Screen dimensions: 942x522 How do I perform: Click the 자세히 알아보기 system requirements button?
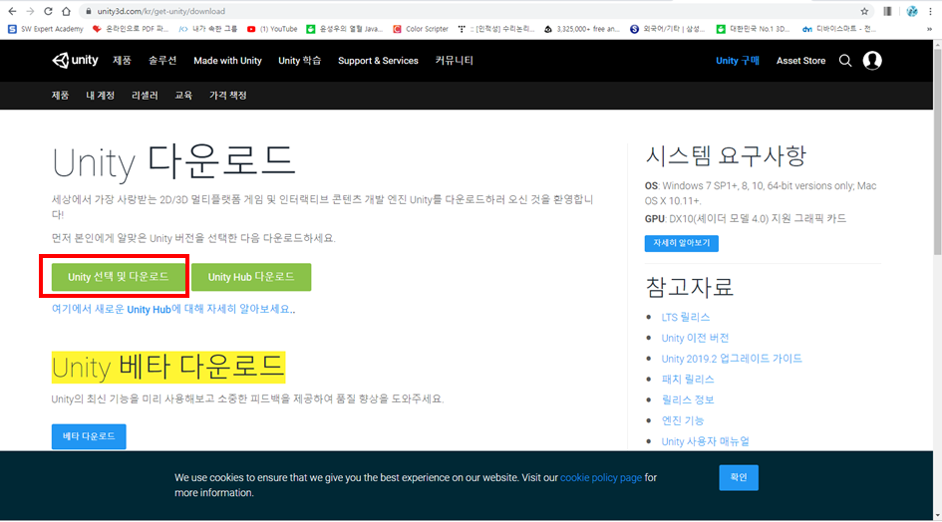click(x=681, y=243)
